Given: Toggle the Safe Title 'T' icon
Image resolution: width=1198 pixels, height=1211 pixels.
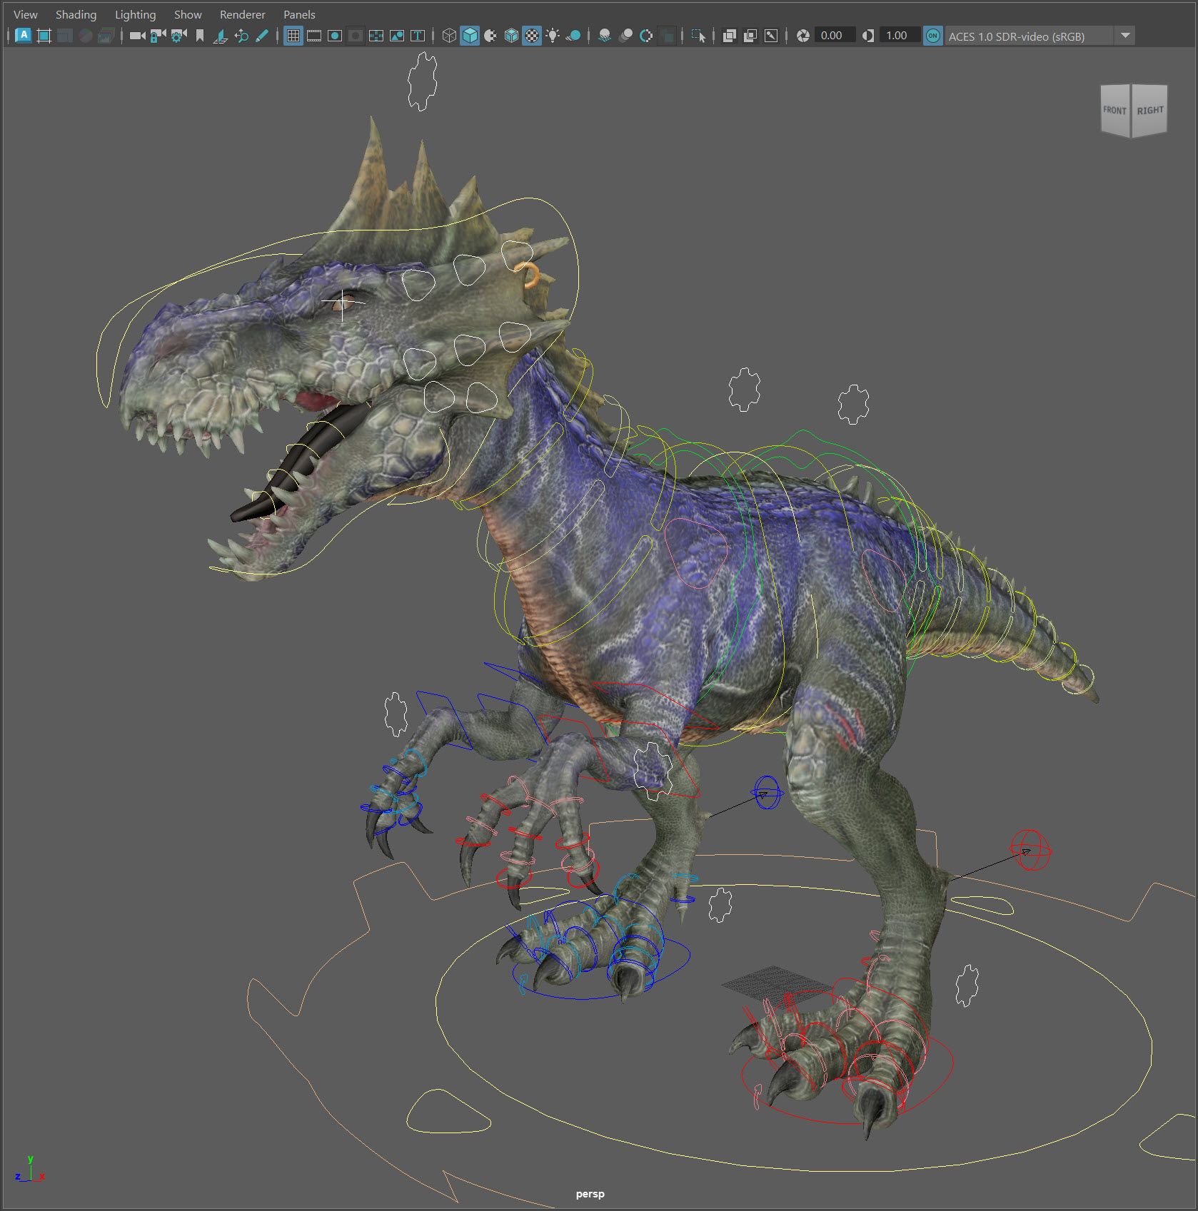Looking at the screenshot, I should (x=418, y=35).
